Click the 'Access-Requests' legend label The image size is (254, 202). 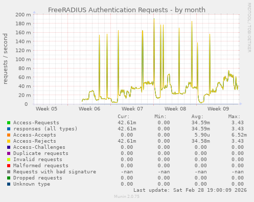tap(36, 123)
